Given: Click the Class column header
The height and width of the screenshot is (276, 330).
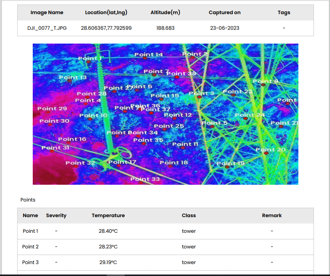Looking at the screenshot, I should coord(189,215).
